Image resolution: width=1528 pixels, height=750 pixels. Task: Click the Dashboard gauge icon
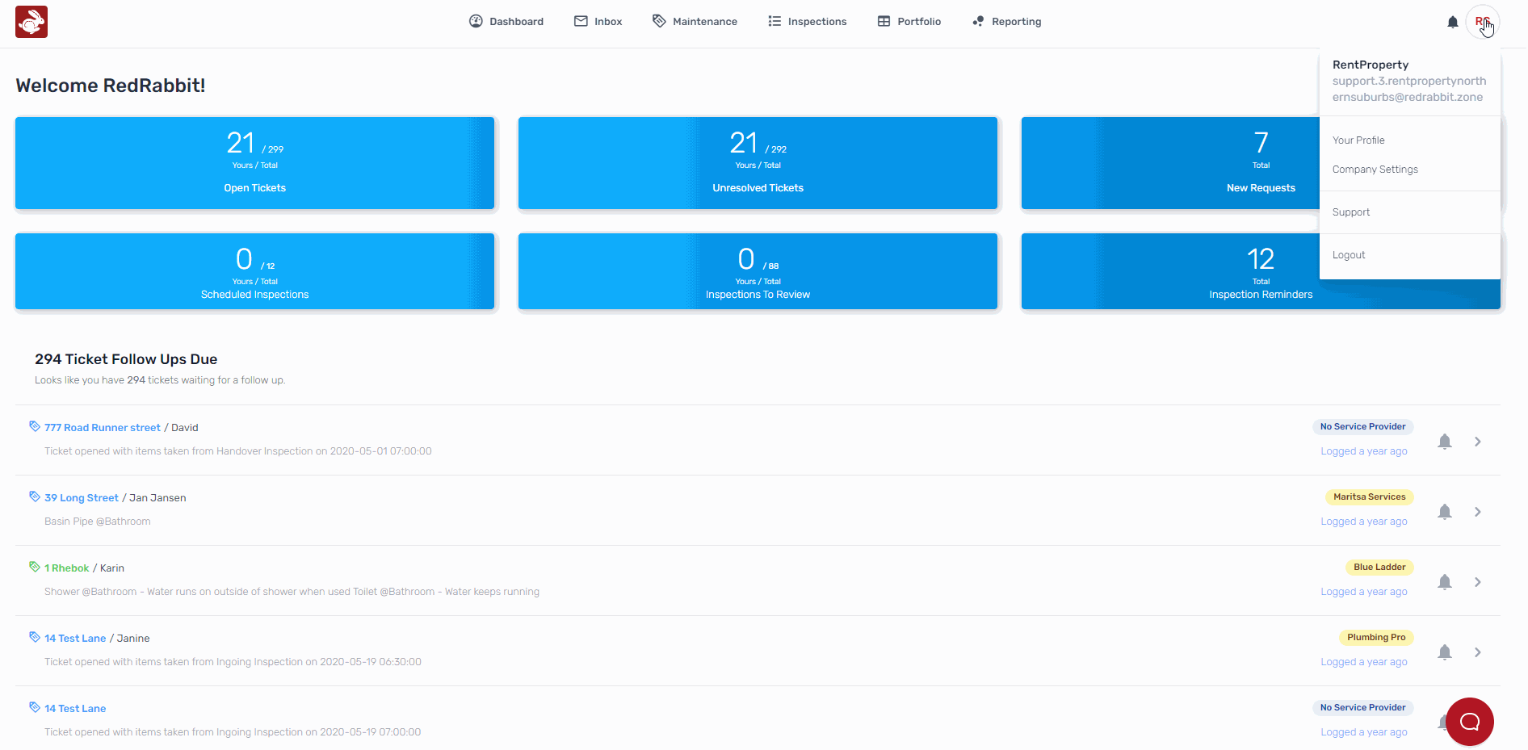point(476,21)
